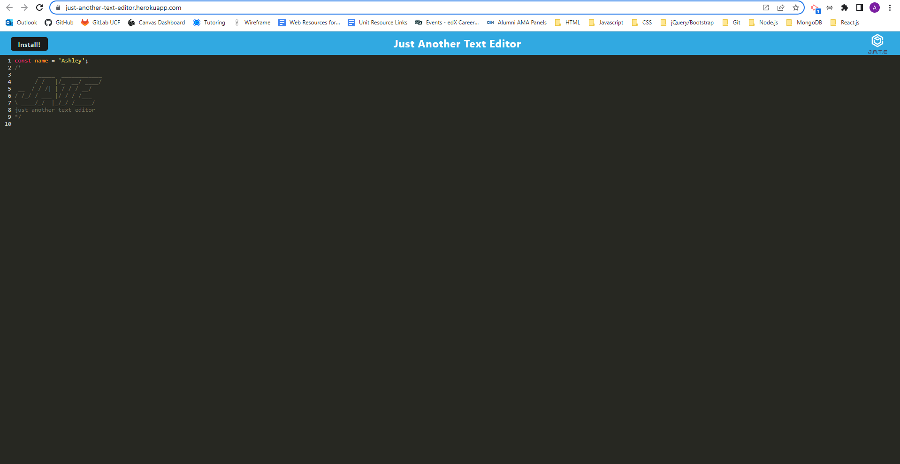Click the GitHub bookmark icon
This screenshot has width=900, height=464.
48,22
